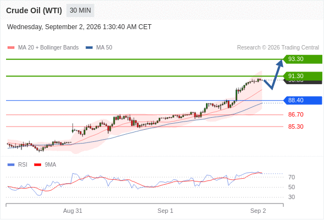Toggle the RSI legend label
324x220 pixels.
click(x=23, y=165)
